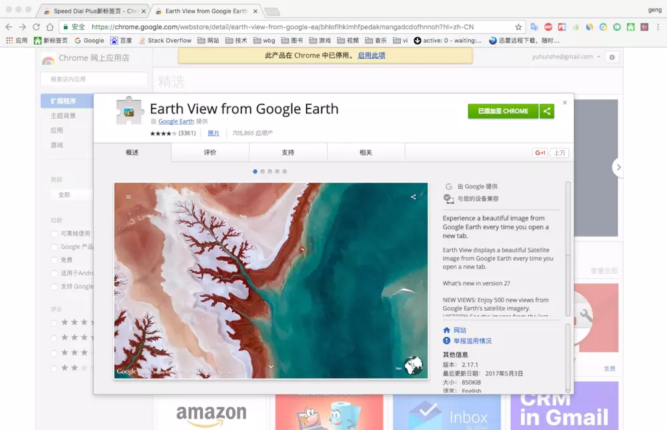The width and height of the screenshot is (667, 430).
Task: Check the Google 产品 filter checkbox
Action: (54, 247)
